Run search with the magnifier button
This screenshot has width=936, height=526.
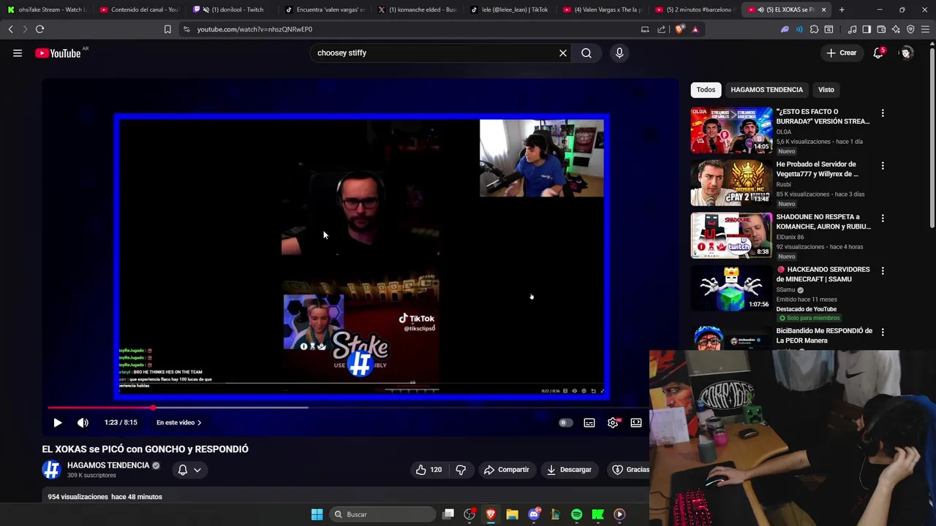click(x=586, y=53)
